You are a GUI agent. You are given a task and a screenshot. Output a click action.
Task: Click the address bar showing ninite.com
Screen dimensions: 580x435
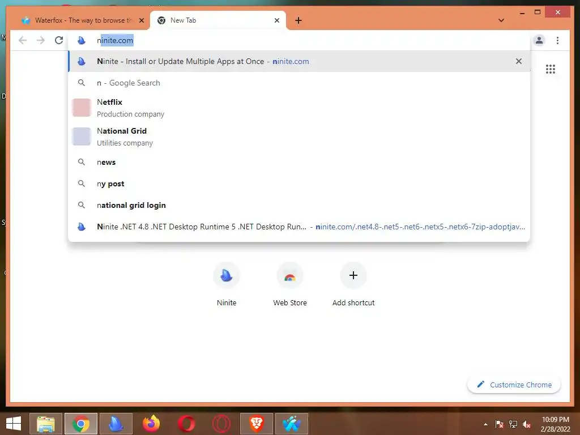(x=300, y=40)
